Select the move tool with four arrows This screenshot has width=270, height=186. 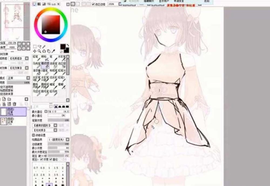click(35, 51)
